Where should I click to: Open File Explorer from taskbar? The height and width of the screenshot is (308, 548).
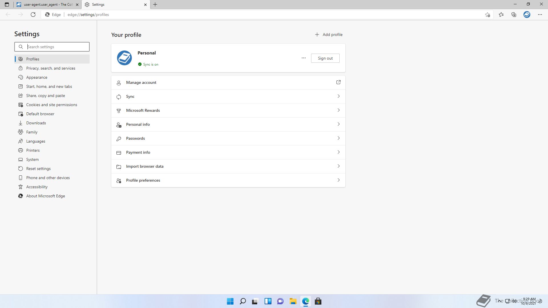pyautogui.click(x=293, y=301)
